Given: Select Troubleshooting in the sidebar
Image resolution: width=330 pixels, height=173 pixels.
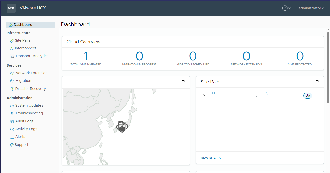Looking at the screenshot, I should [x=29, y=113].
